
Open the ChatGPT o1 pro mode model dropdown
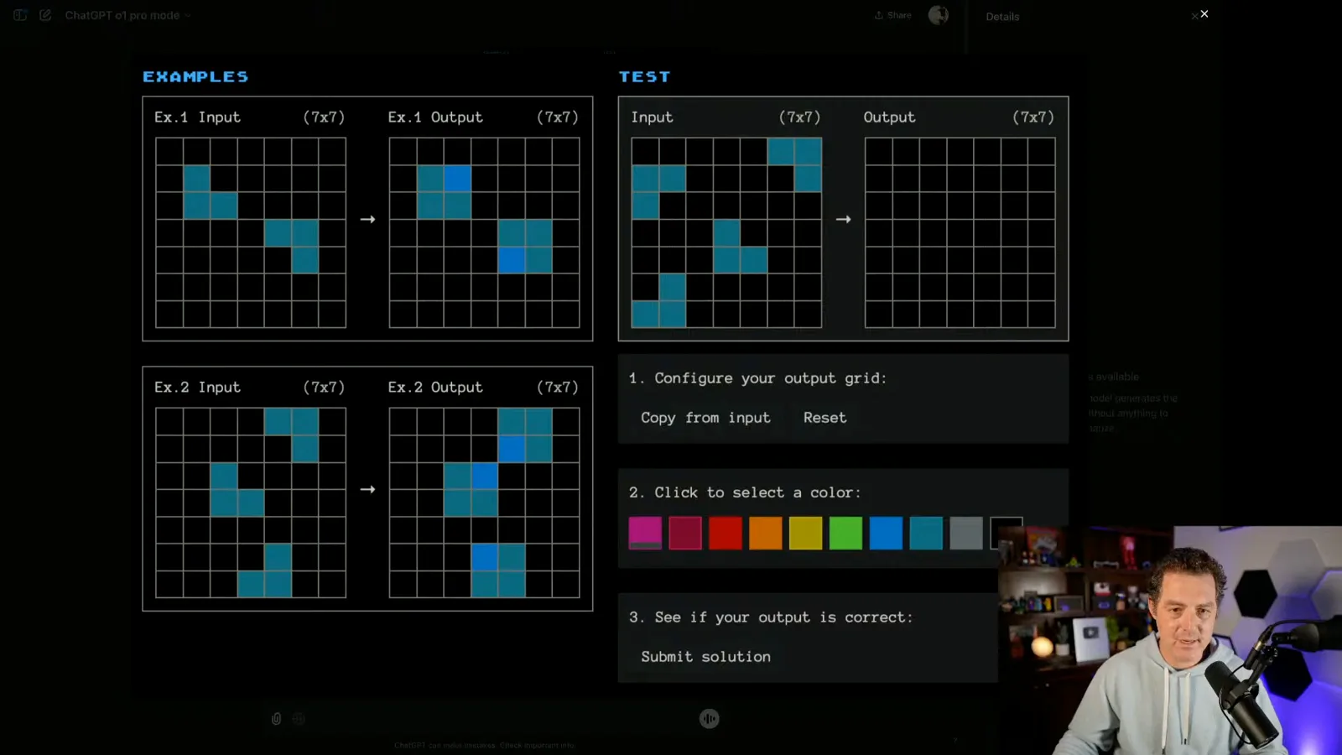click(x=127, y=15)
